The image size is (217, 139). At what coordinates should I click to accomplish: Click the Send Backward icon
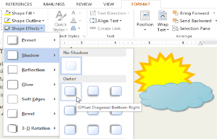coord(176,21)
